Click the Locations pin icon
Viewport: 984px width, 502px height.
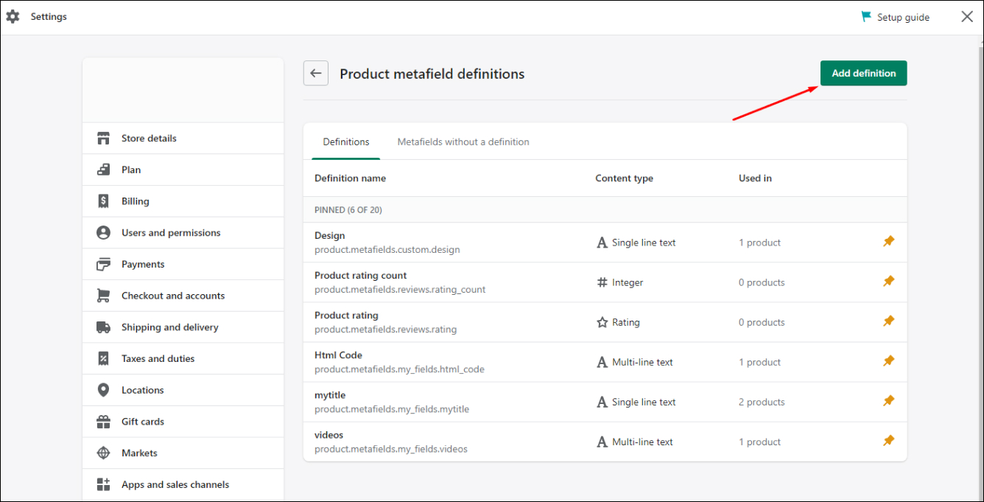tap(104, 390)
